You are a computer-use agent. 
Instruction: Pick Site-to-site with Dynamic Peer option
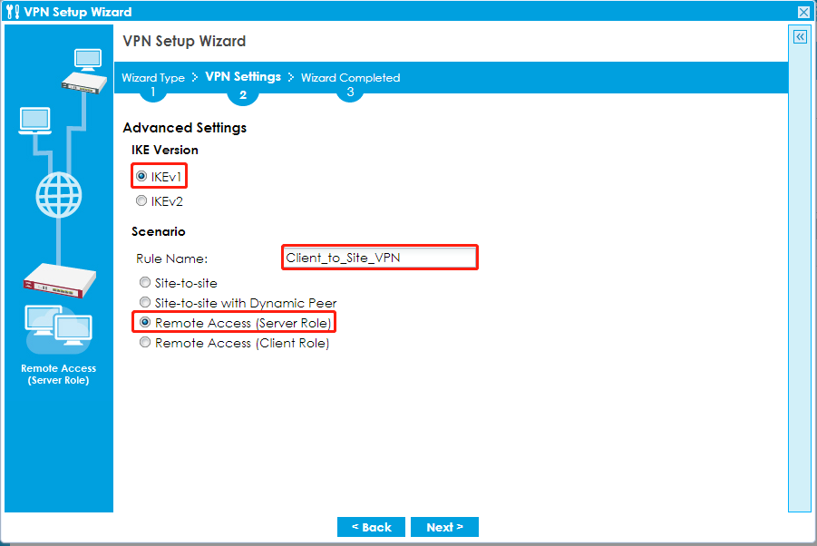click(x=142, y=303)
